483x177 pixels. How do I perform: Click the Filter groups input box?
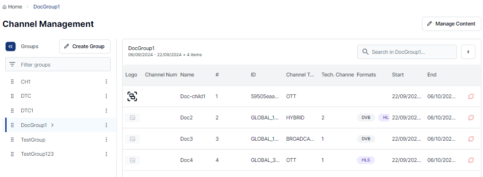pos(58,65)
